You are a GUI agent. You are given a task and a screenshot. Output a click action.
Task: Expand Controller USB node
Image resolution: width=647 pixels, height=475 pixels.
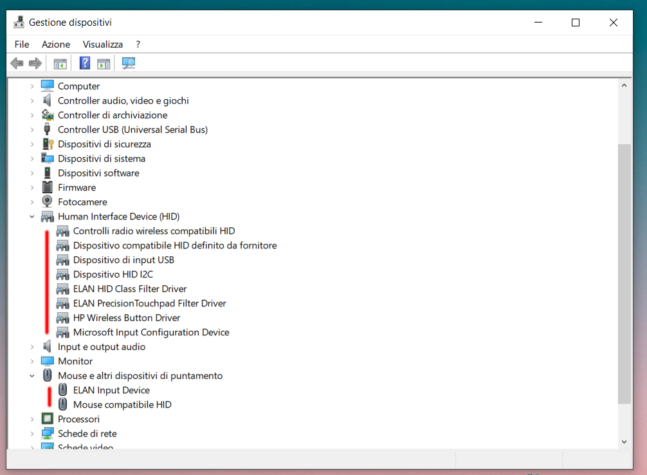32,130
